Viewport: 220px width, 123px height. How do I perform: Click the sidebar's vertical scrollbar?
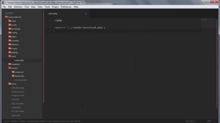click(x=44, y=57)
